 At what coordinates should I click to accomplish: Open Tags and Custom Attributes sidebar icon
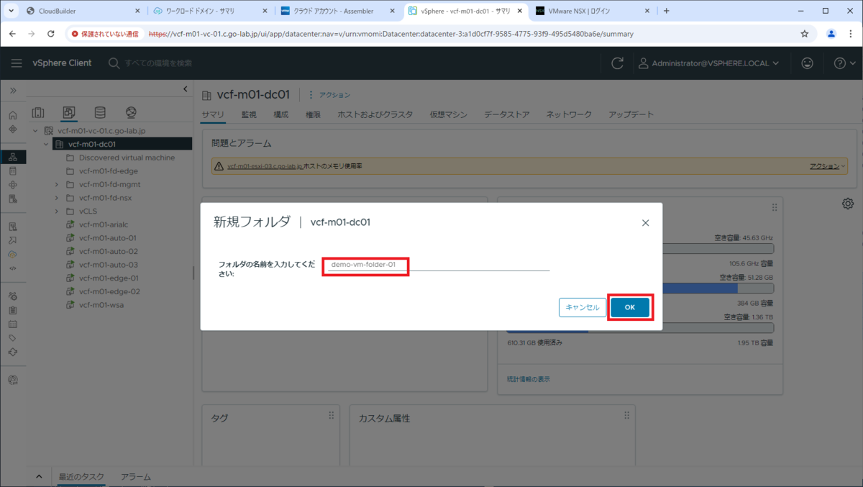coord(13,337)
